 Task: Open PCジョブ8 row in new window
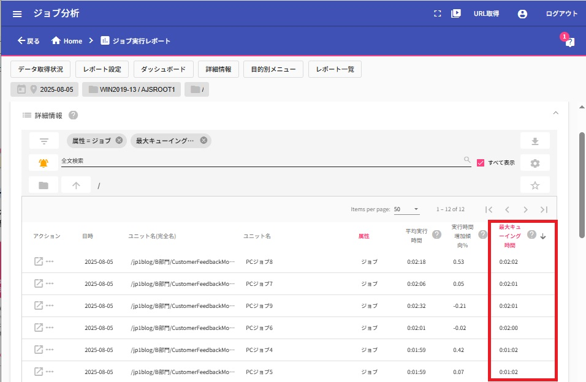coord(39,261)
